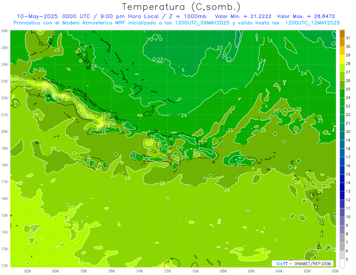356x275 pixels.
Task: Click the "72W" longitude label
Action: click(x=167, y=271)
